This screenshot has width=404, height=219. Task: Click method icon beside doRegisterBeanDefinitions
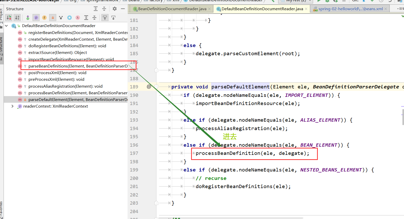point(20,46)
